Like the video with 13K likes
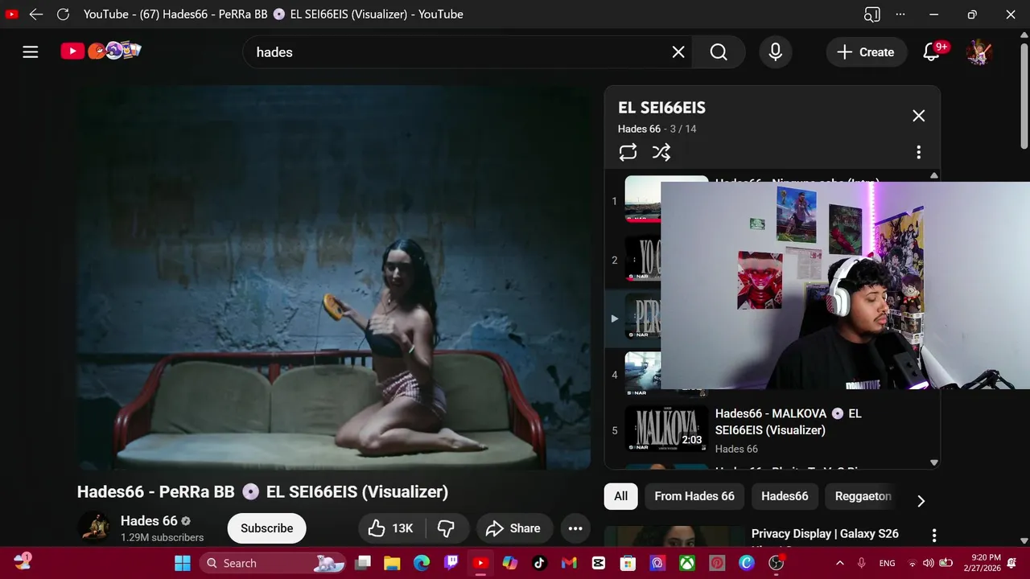Viewport: 1030px width, 579px height. click(391, 528)
